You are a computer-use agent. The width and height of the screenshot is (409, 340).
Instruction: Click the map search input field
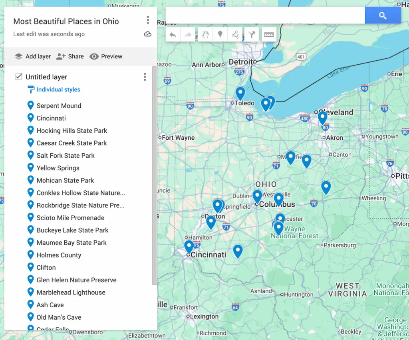pyautogui.click(x=265, y=16)
